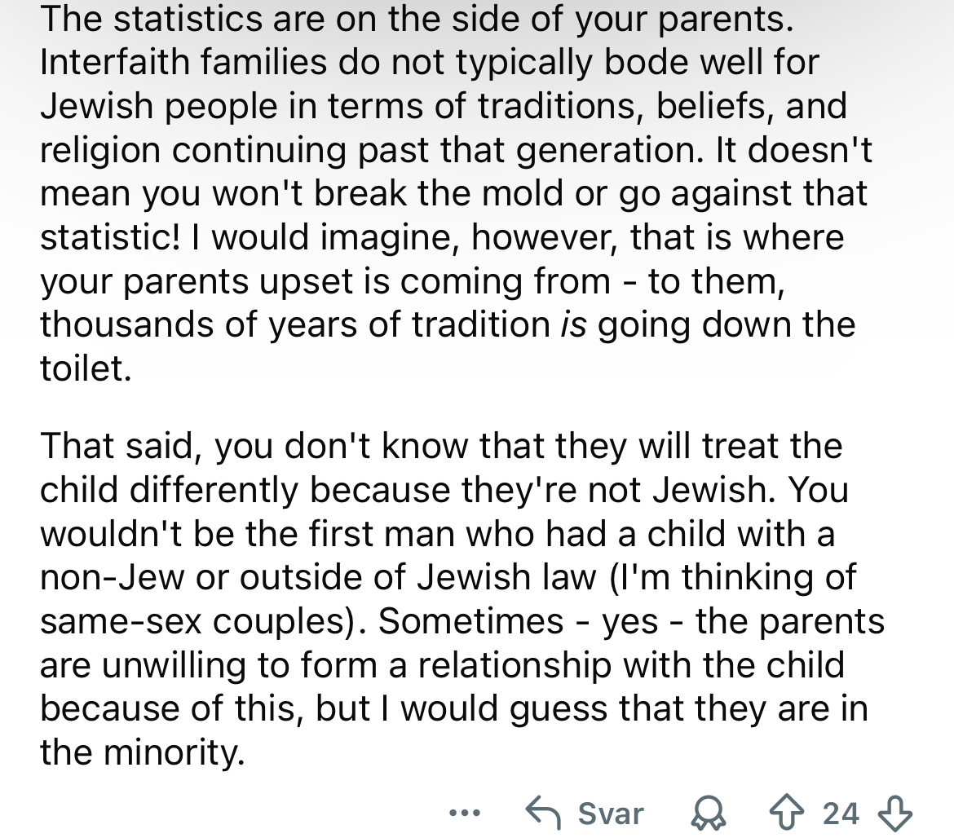
Task: Open the three-dot more options menu
Action: pyautogui.click(x=464, y=813)
